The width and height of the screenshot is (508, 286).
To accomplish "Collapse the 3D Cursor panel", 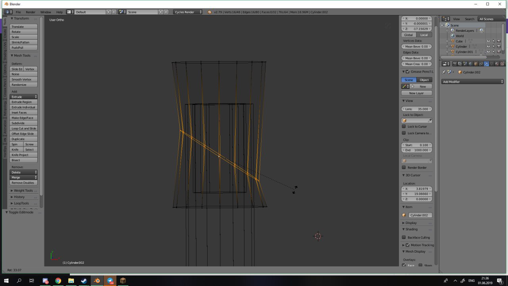I will click(413, 175).
